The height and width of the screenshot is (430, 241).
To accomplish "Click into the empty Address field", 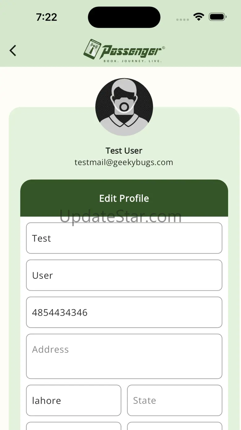I will point(124,356).
